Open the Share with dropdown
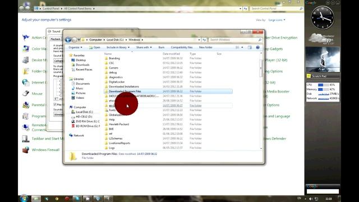The image size is (359, 202). tap(144, 47)
